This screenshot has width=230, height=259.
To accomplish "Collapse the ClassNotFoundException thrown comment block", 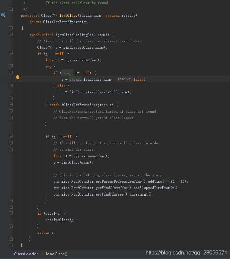I will click(11, 111).
